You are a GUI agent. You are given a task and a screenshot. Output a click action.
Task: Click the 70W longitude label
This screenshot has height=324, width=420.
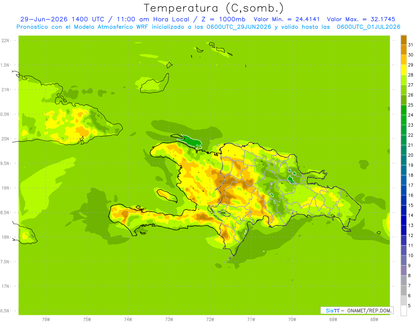(292, 319)
